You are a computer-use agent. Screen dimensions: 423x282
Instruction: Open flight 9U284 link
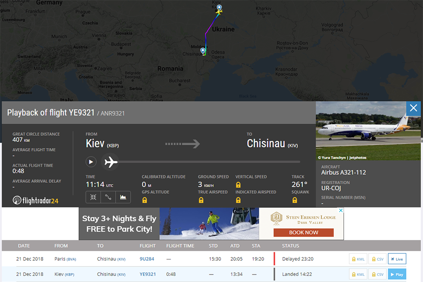pos(147,259)
